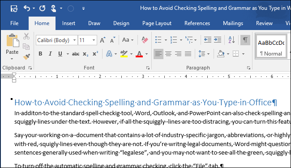Click the document title heading text

145,103
